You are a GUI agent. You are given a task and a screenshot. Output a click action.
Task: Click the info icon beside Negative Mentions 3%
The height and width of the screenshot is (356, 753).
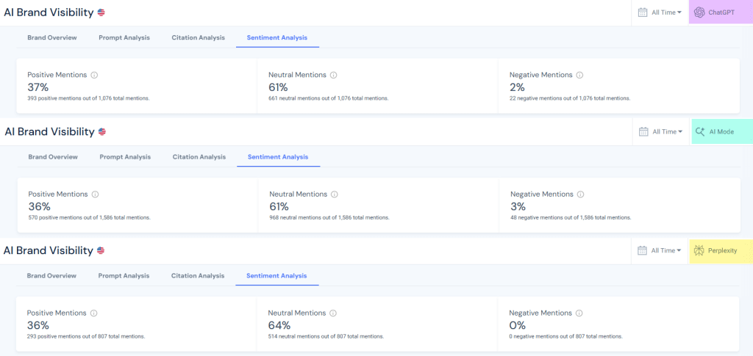(x=580, y=195)
